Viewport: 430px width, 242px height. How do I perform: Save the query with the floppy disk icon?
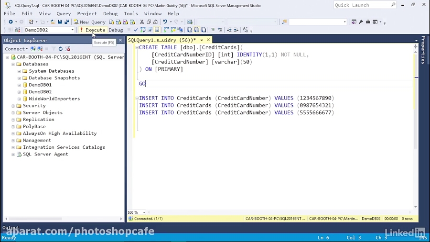pyautogui.click(x=60, y=22)
